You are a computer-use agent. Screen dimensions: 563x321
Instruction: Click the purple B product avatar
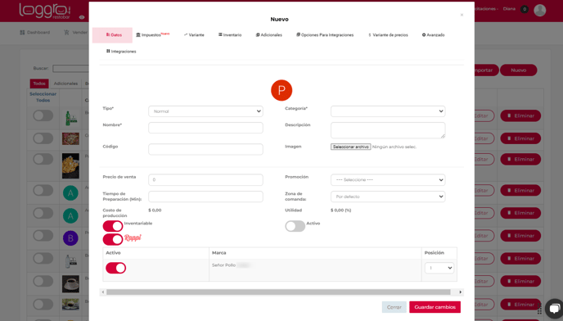tap(70, 238)
